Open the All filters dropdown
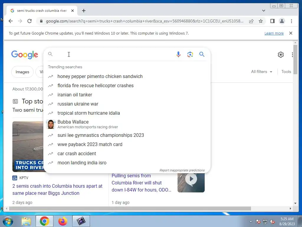 (x=262, y=72)
